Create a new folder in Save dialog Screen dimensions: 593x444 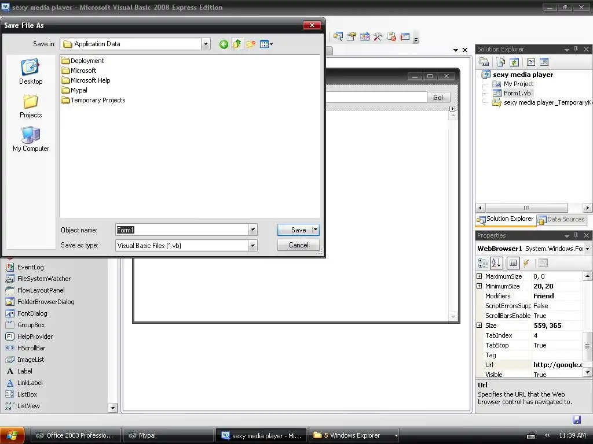click(x=251, y=44)
